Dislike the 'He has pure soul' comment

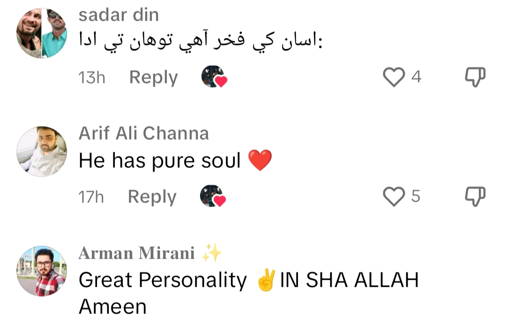coord(475,196)
